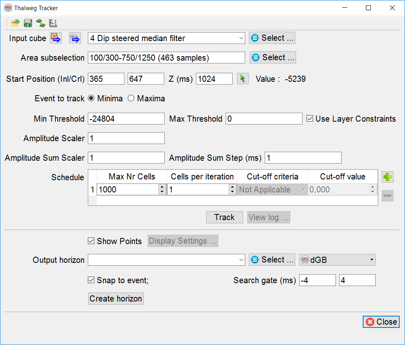The image size is (405, 345).
Task: Click the Amplitude Sum Step (ms) field
Action: coord(303,157)
